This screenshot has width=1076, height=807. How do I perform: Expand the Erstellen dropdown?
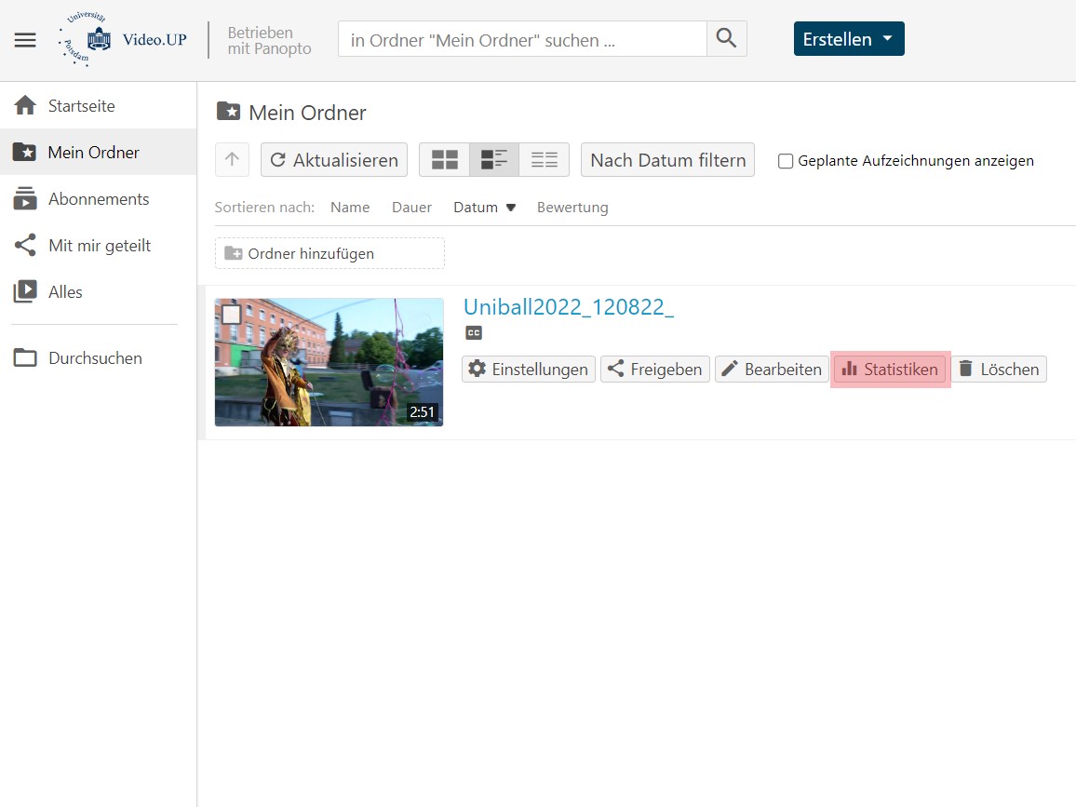pos(848,39)
